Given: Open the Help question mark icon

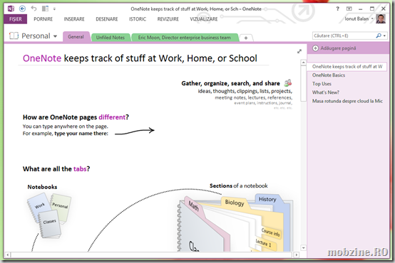Looking at the screenshot, I should [x=337, y=9].
